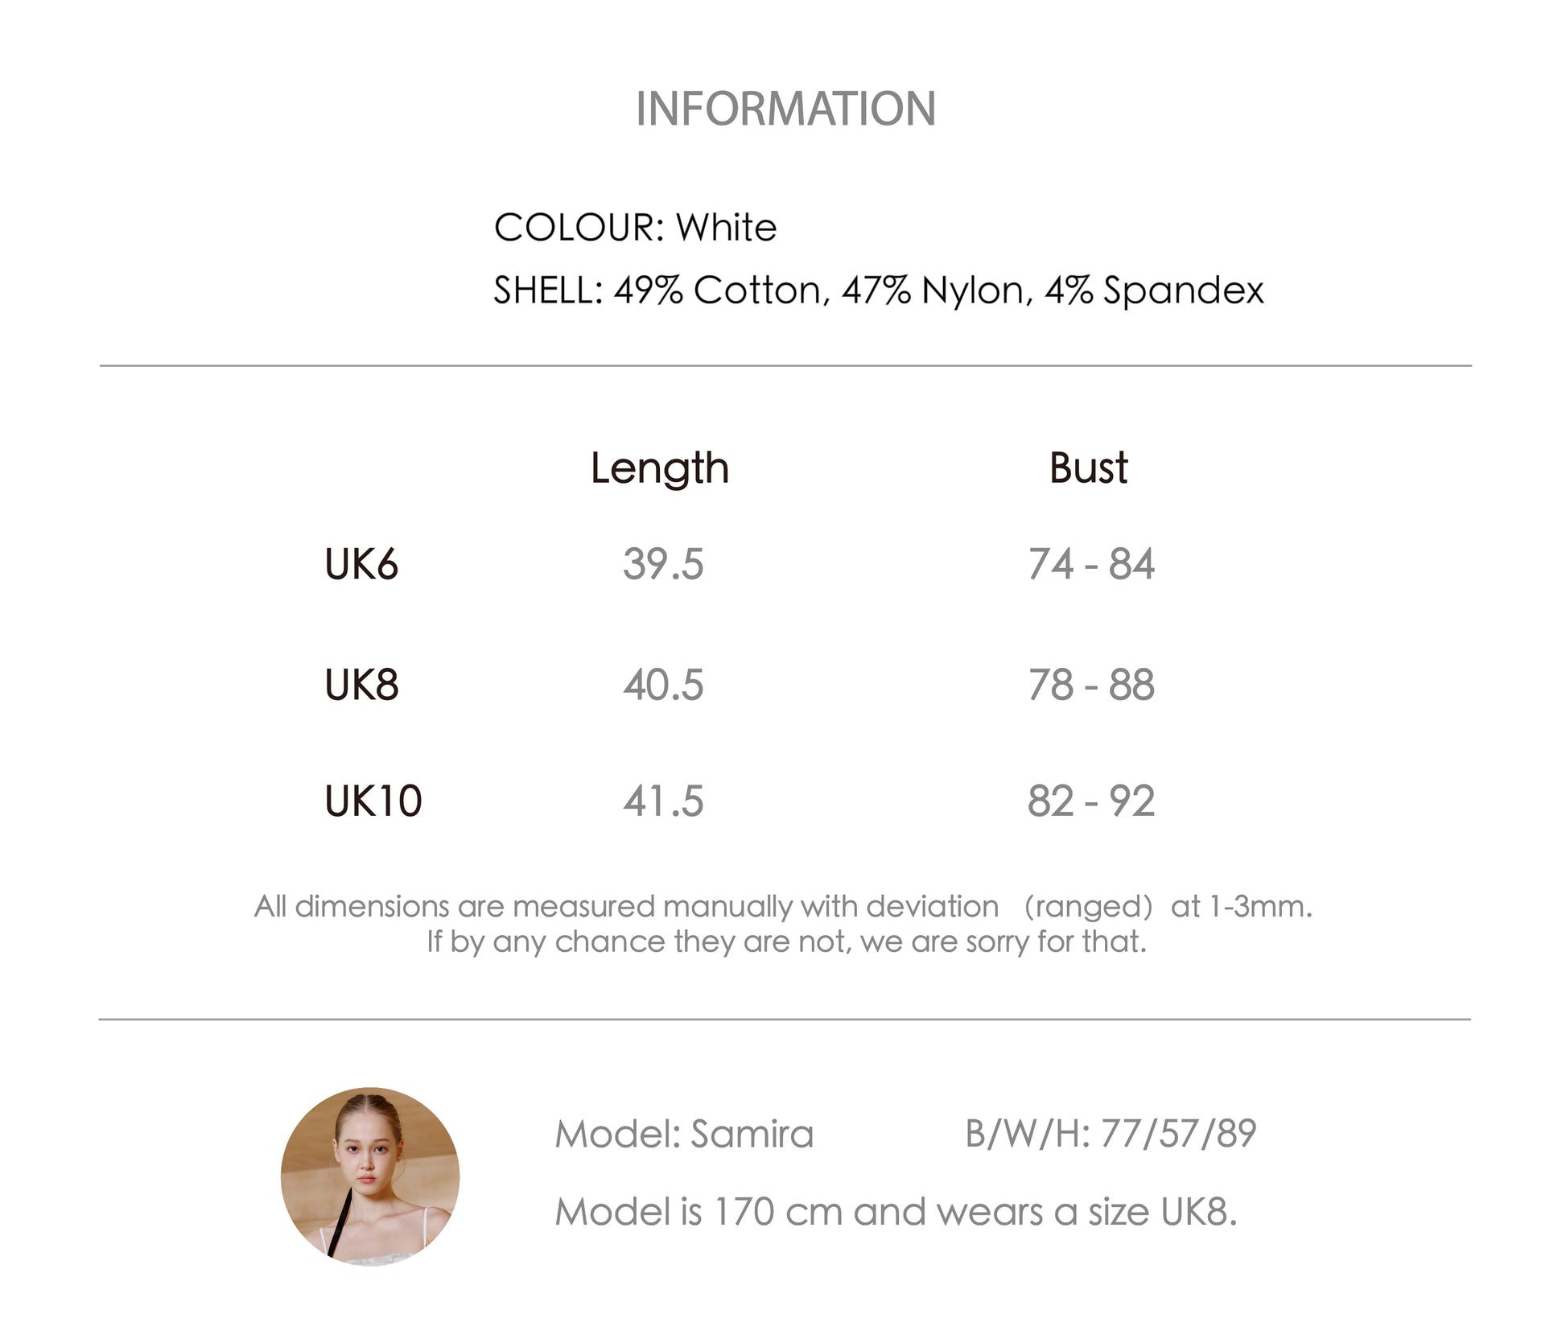Click the UK8 size row label

point(361,686)
